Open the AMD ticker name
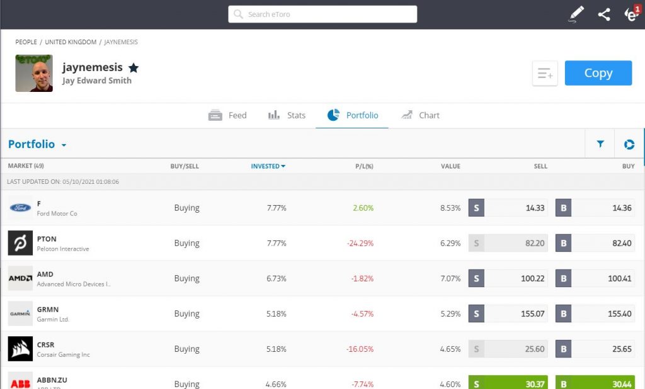This screenshot has height=389, width=645. (45, 274)
